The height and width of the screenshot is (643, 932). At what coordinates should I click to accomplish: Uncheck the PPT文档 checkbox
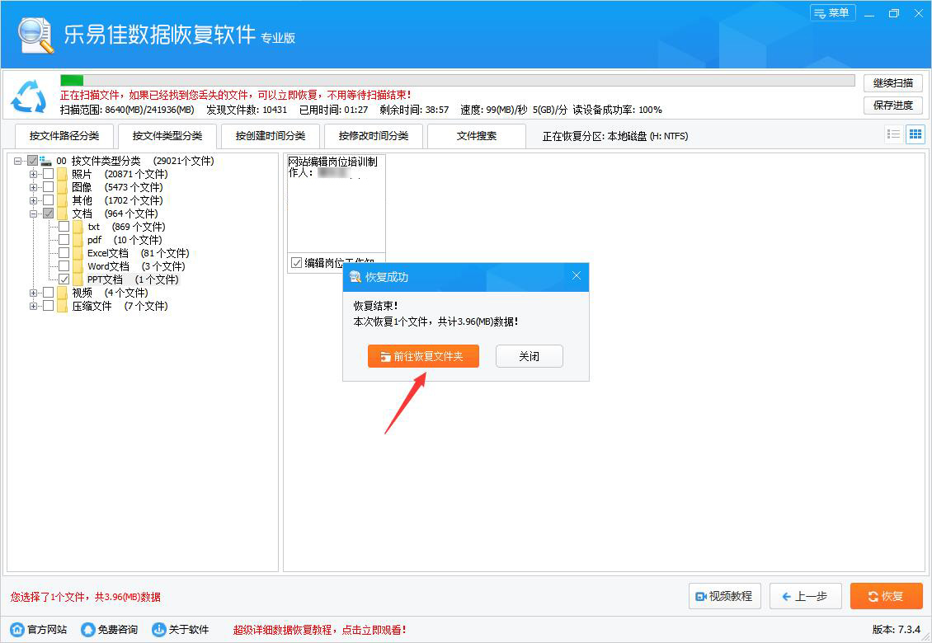click(64, 279)
